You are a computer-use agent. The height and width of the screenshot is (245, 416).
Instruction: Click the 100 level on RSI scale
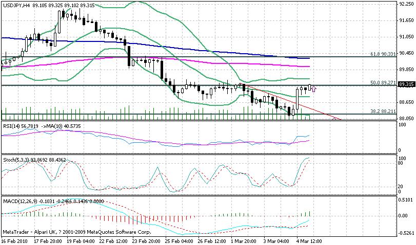403,125
